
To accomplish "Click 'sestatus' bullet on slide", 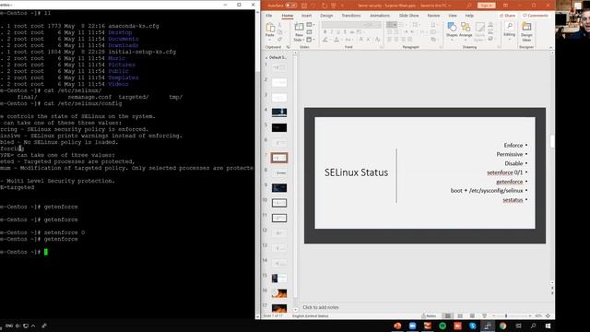I will pos(513,200).
